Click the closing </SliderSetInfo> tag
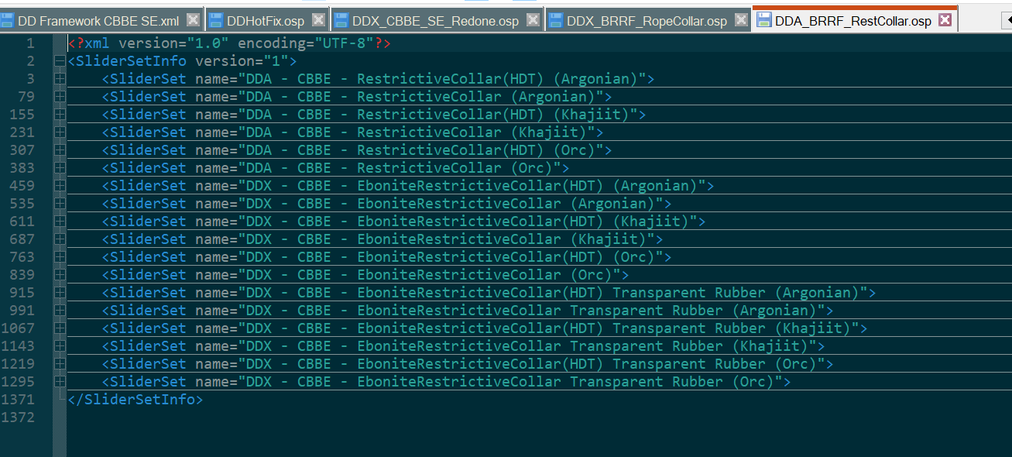1012x457 pixels. click(x=136, y=400)
